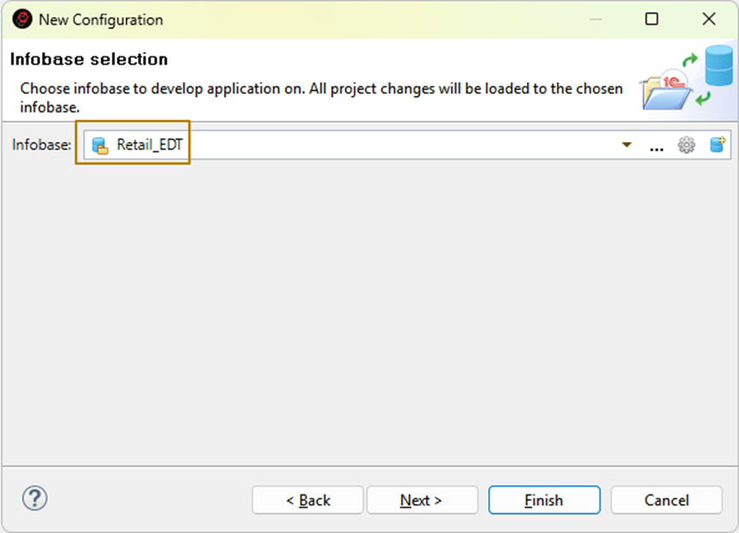Click the 1C application icon in title bar
Image resolution: width=739 pixels, height=533 pixels.
tap(21, 19)
